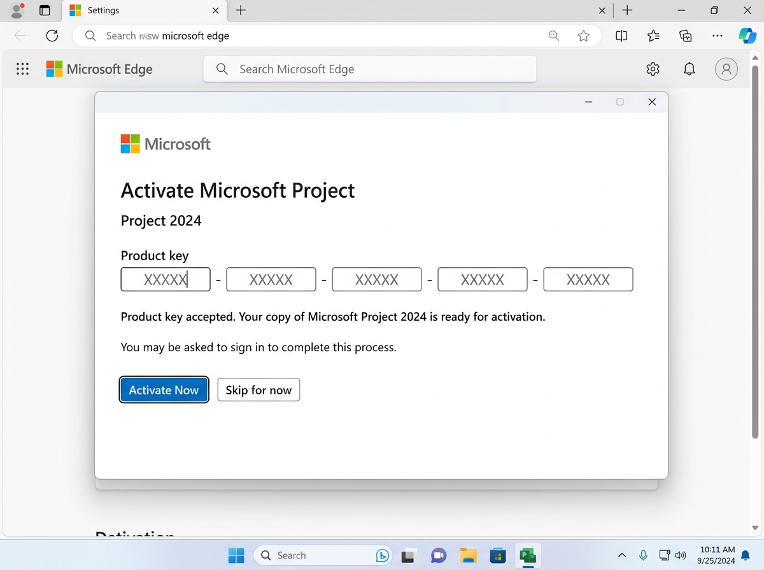Viewport: 764px width, 570px height.
Task: Click the Microsoft logo in the dialog
Action: [x=166, y=144]
